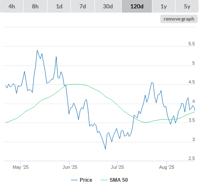Show the 30d time range
199x191 pixels.
point(108,6)
